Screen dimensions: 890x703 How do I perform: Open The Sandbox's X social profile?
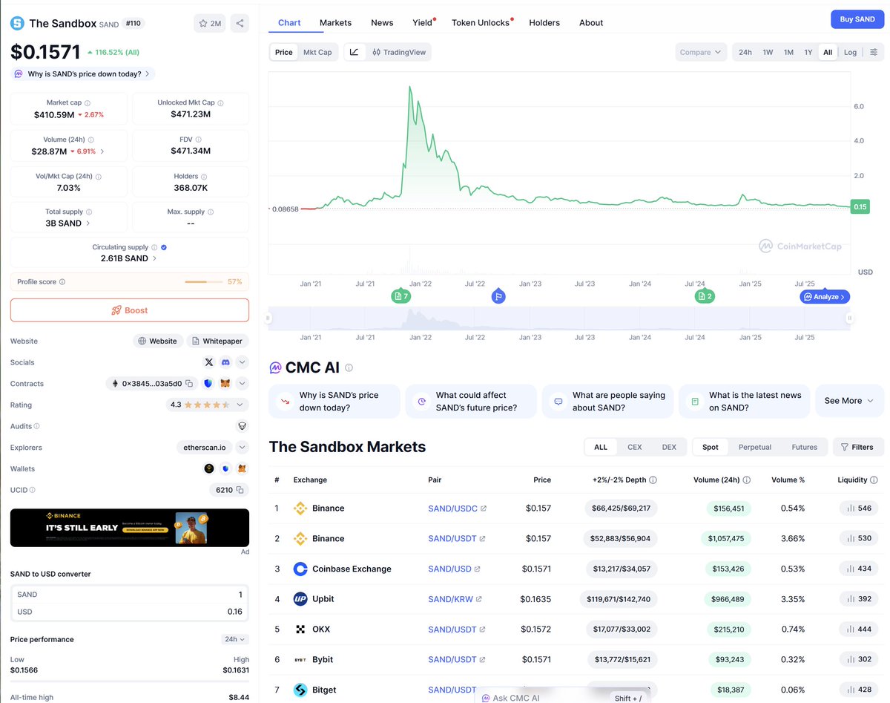(209, 362)
